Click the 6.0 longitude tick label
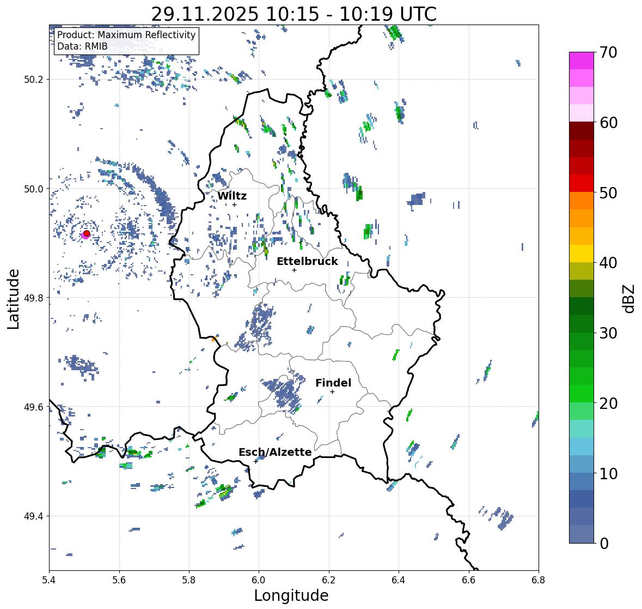Screen dimensions: 642x609 click(x=259, y=580)
